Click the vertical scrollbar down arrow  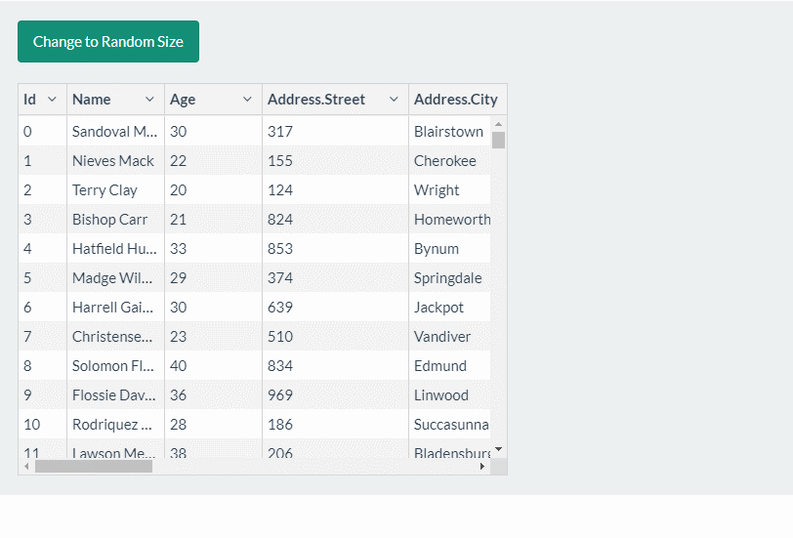coord(498,449)
